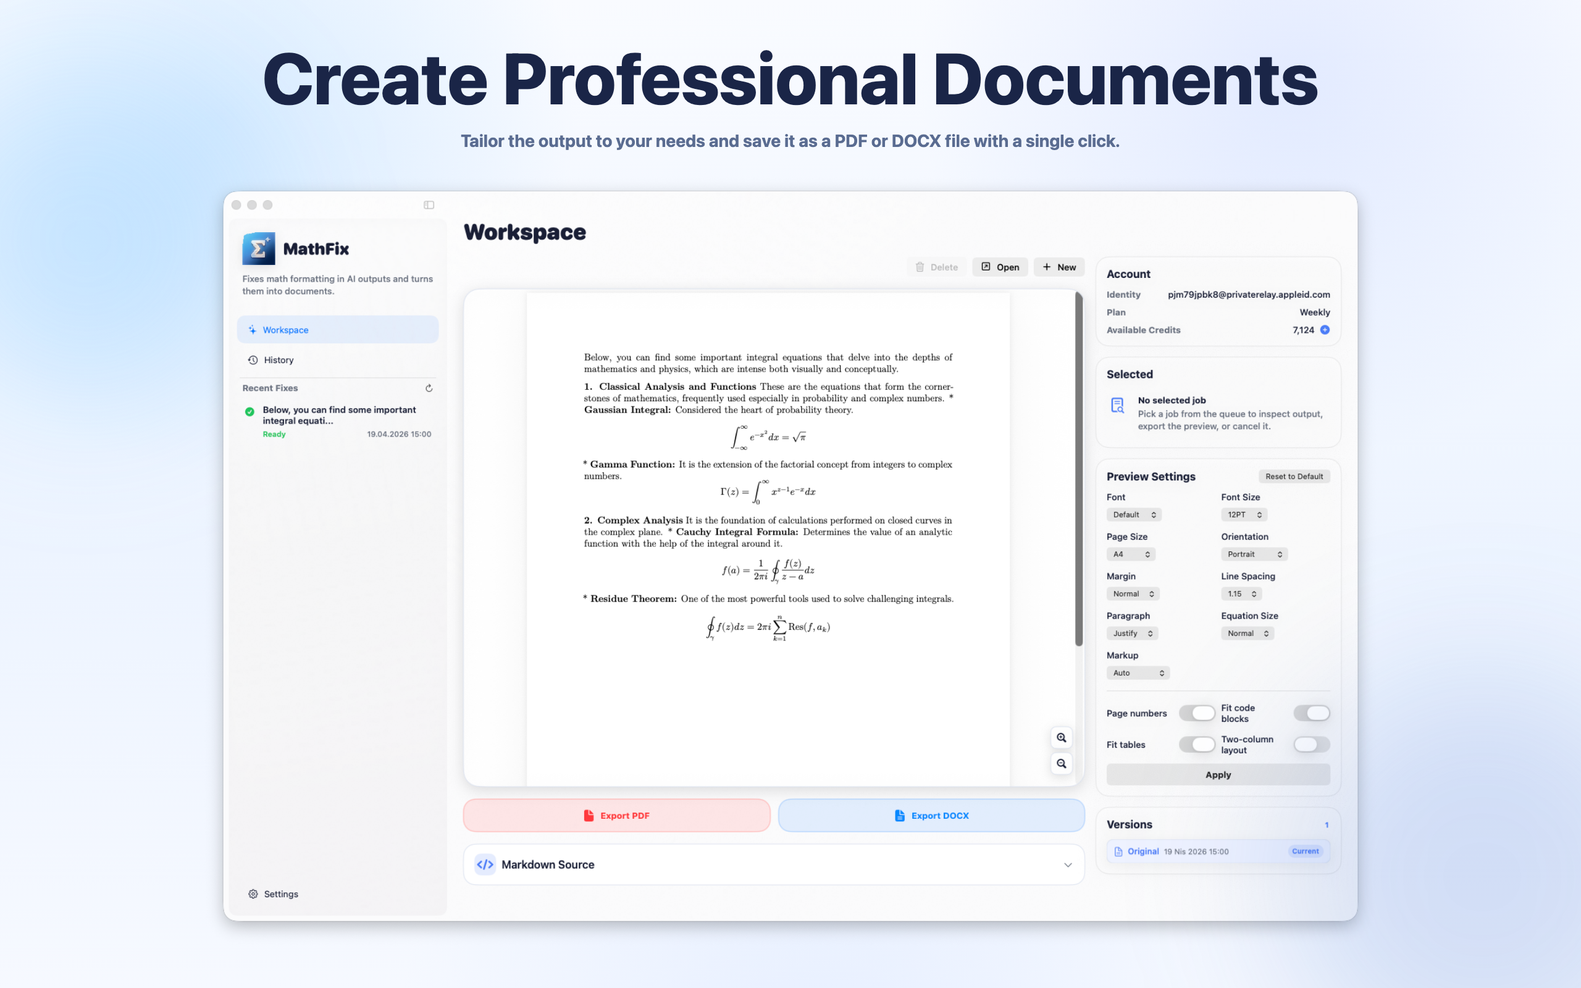Enable Two-column layout switch

click(1312, 744)
